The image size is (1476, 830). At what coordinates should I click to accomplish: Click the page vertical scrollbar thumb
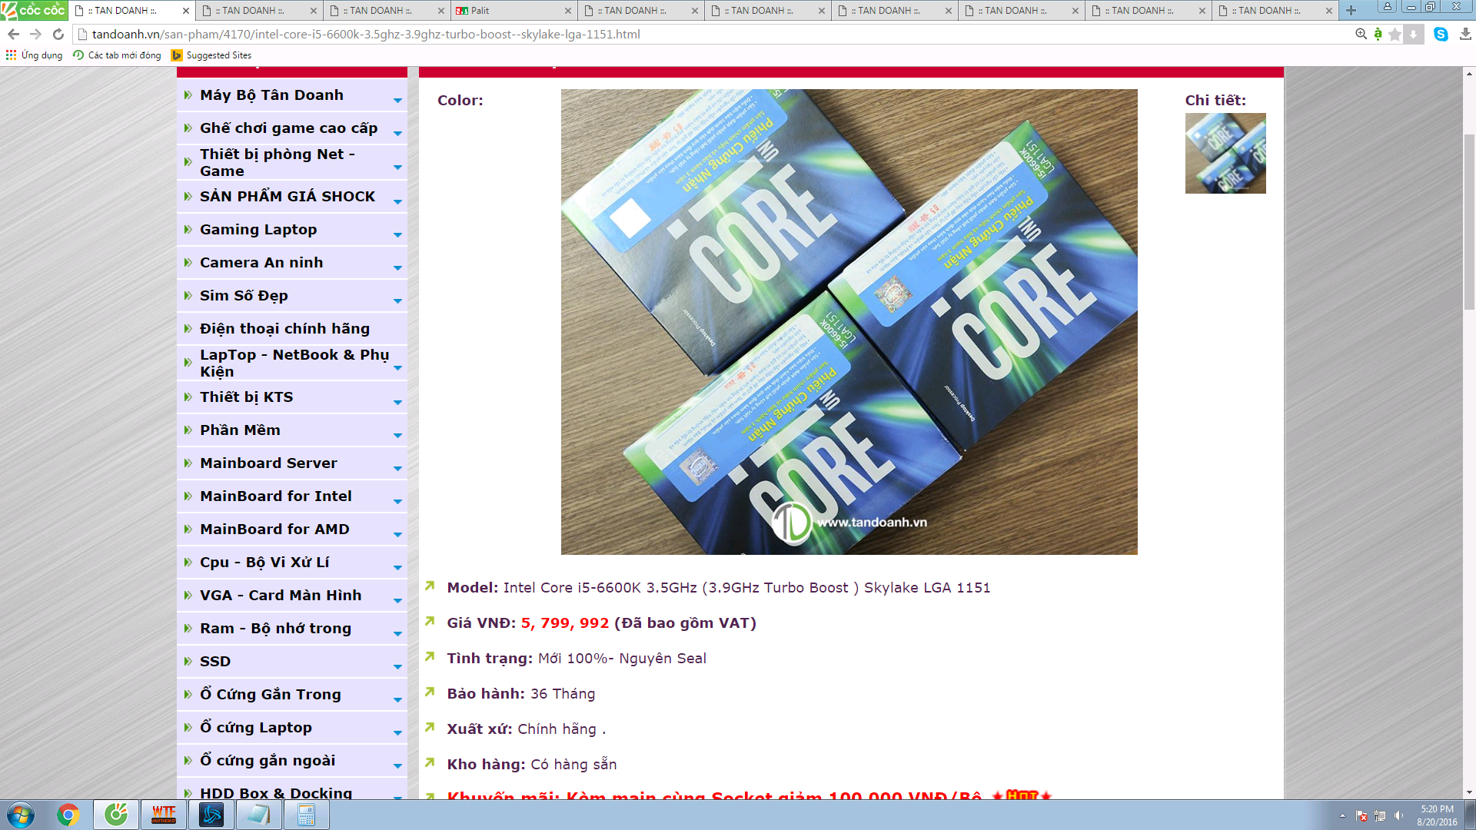pos(1469,221)
